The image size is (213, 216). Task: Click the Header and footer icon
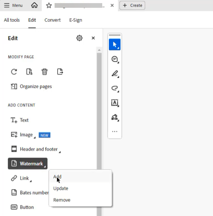click(x=14, y=149)
